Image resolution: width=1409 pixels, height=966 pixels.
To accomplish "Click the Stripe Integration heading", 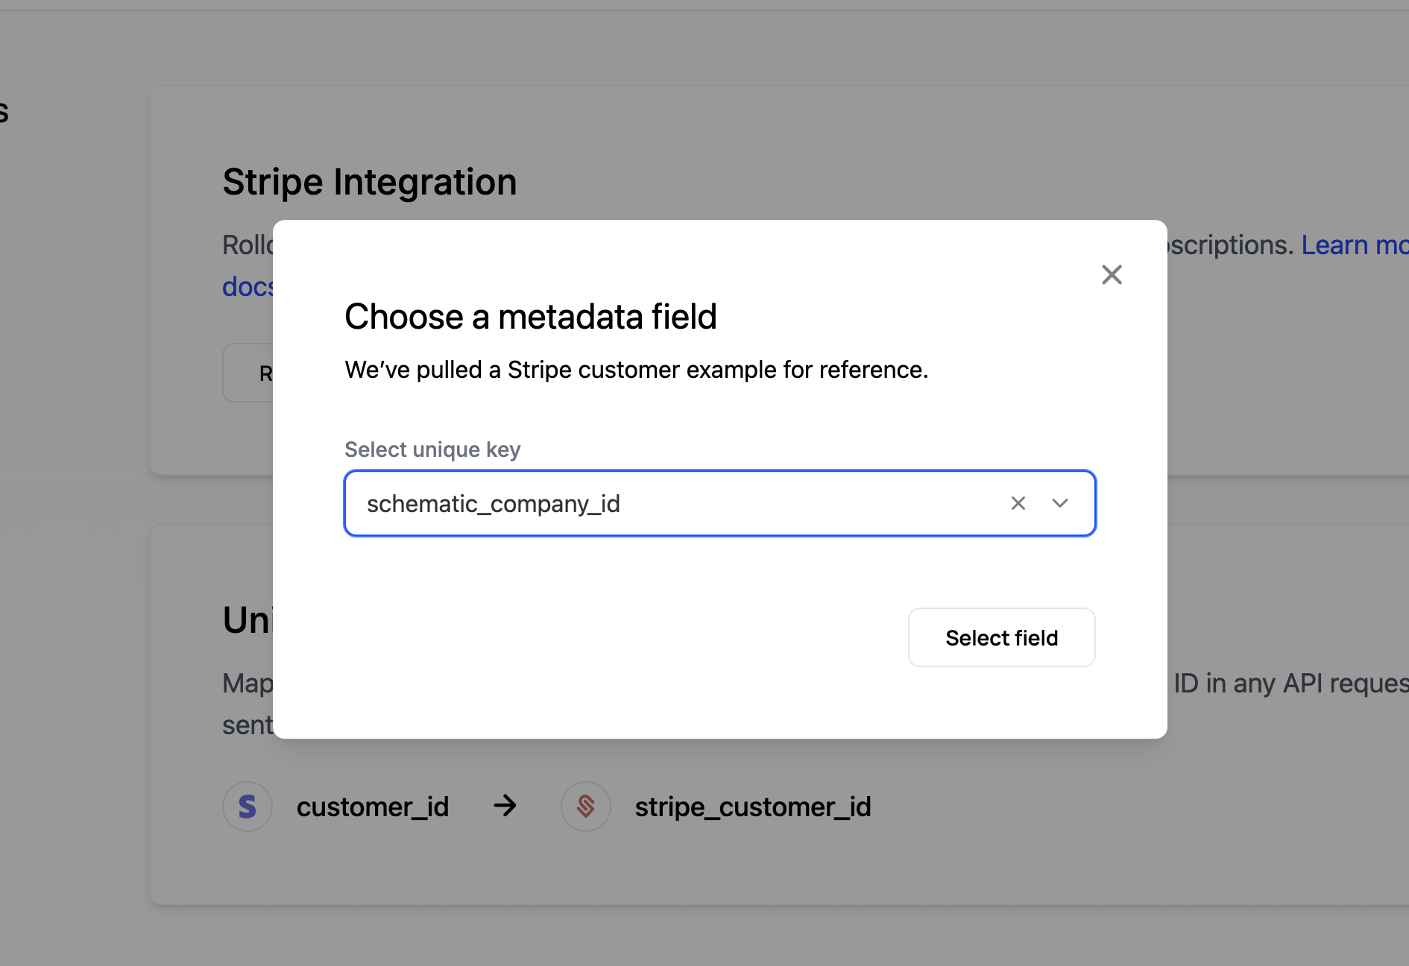I will 370,181.
